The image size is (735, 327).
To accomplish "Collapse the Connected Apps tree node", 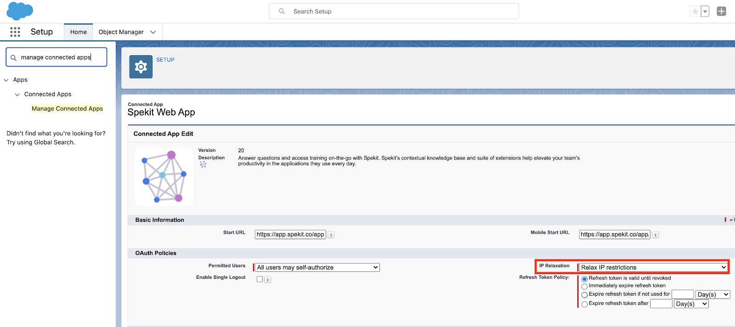I will pyautogui.click(x=17, y=95).
